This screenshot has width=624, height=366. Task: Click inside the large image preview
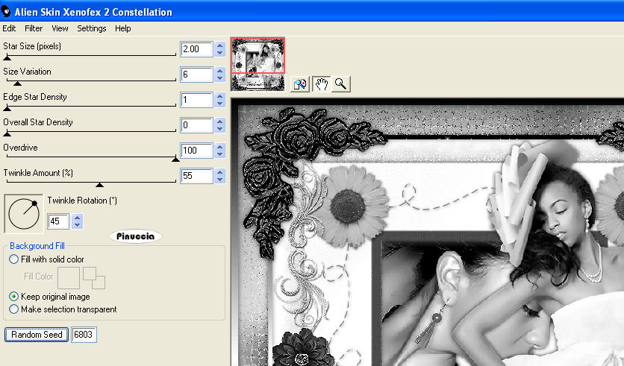428,233
